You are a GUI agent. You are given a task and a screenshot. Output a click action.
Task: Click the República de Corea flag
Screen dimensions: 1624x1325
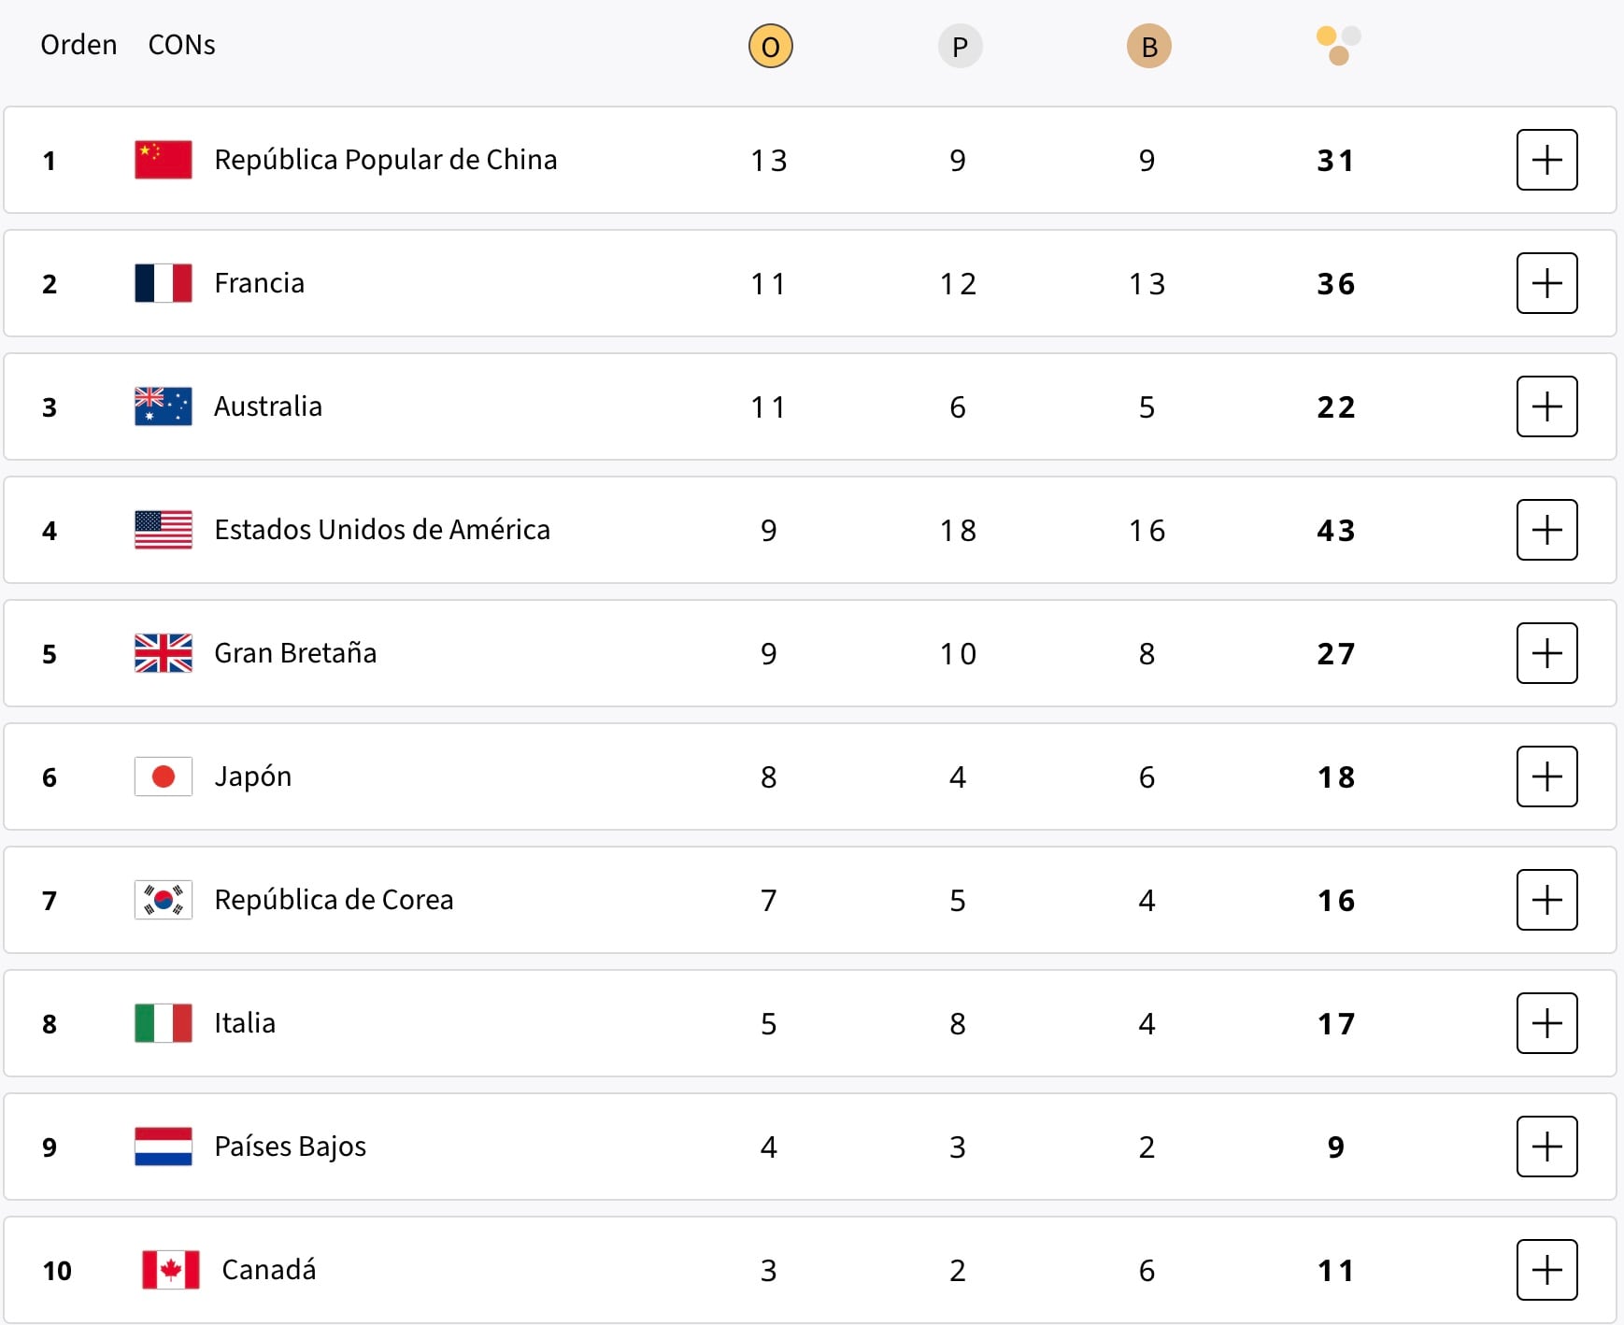[164, 900]
